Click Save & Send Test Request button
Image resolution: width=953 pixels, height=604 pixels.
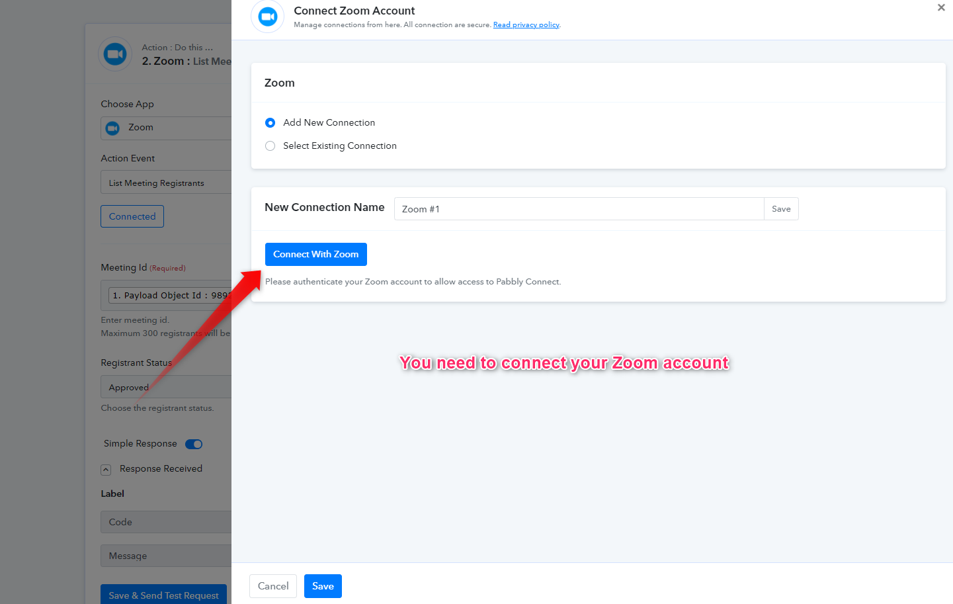click(163, 595)
